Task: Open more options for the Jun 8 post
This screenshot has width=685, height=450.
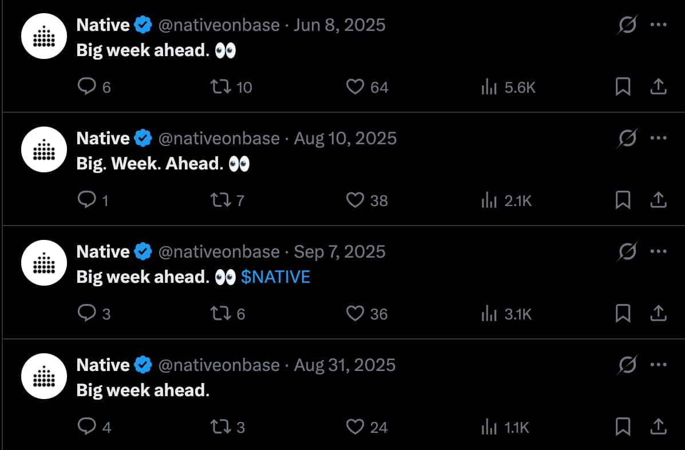Action: (659, 25)
